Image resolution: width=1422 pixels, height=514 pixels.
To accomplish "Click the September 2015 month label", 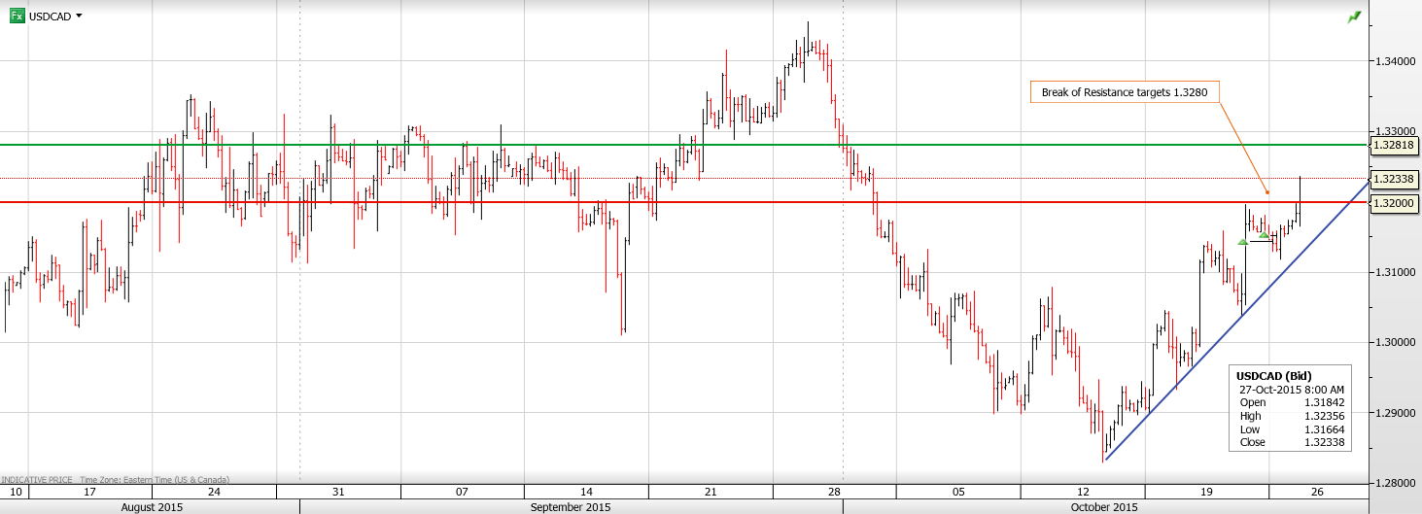I will tap(571, 507).
